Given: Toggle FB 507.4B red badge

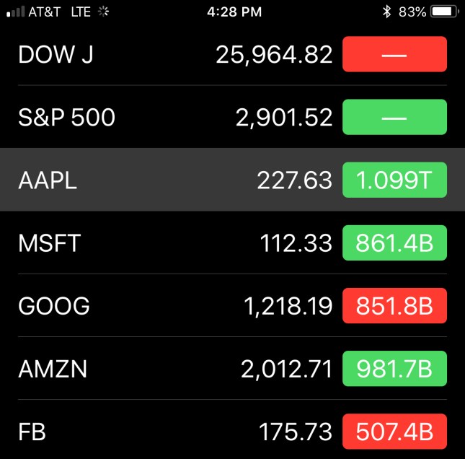Looking at the screenshot, I should pyautogui.click(x=394, y=432).
